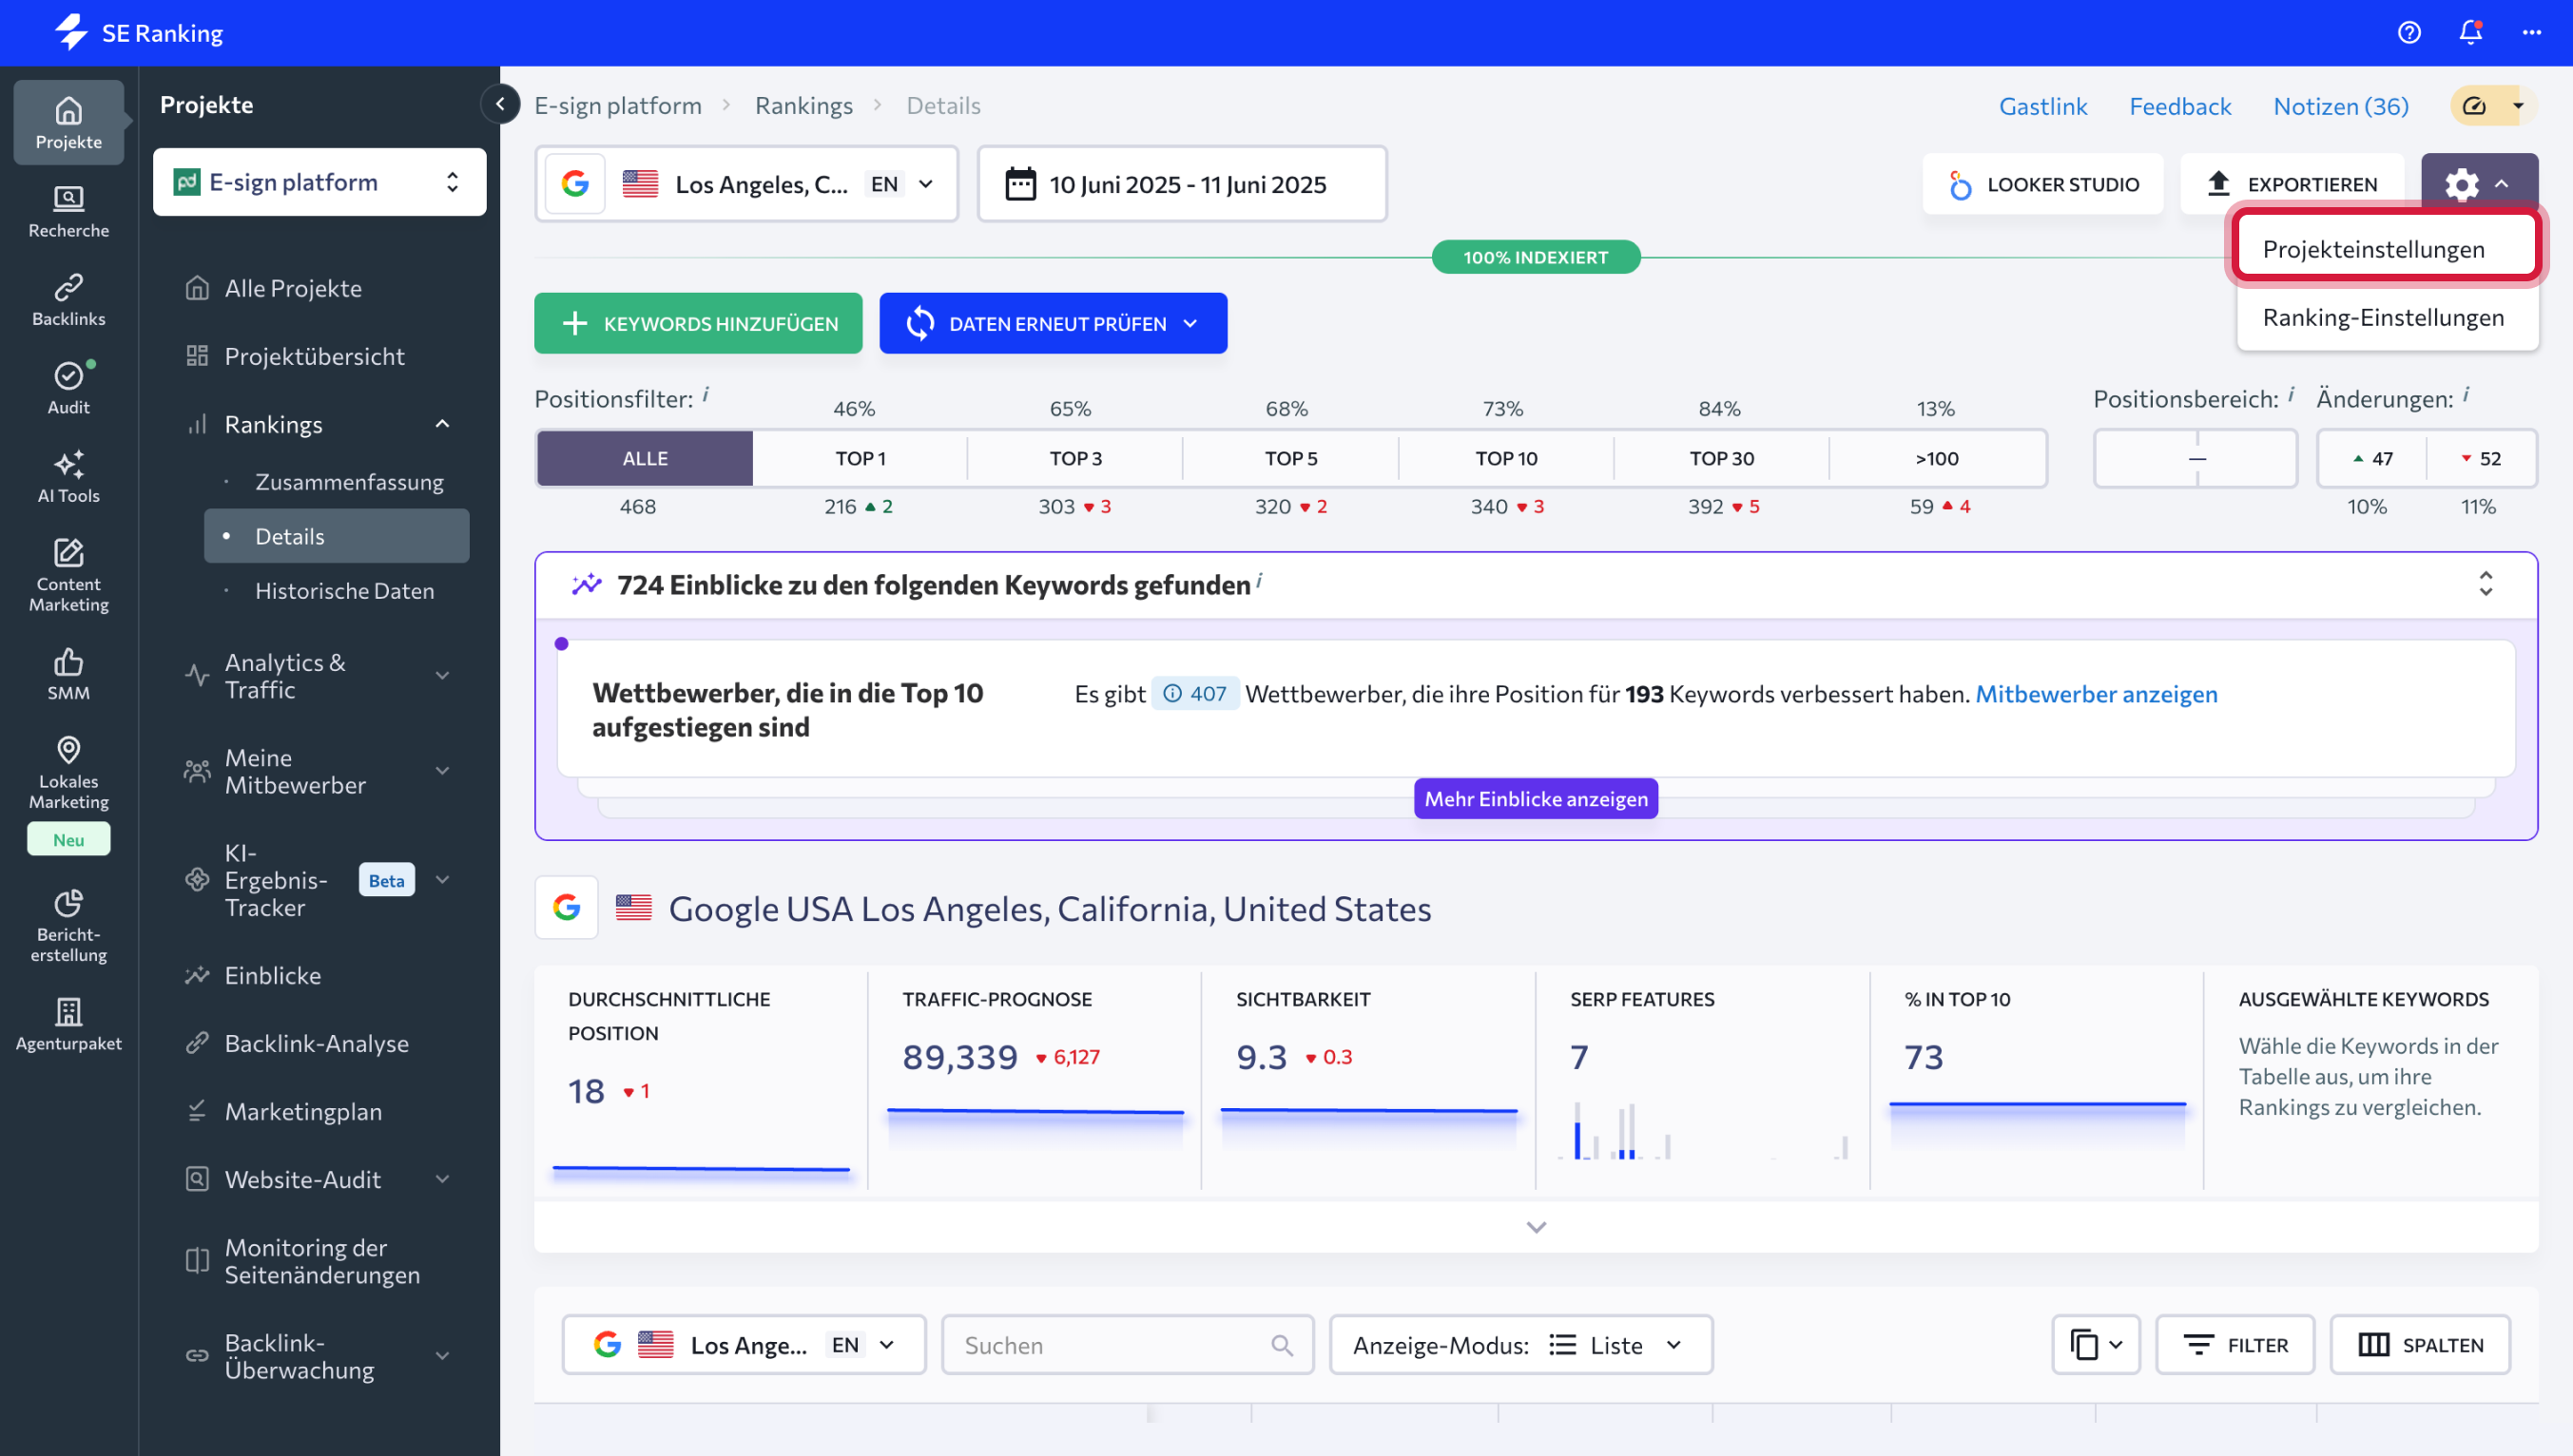Open Alle Projekte in sidebar
Screen dimensions: 2573x1456
click(x=293, y=288)
